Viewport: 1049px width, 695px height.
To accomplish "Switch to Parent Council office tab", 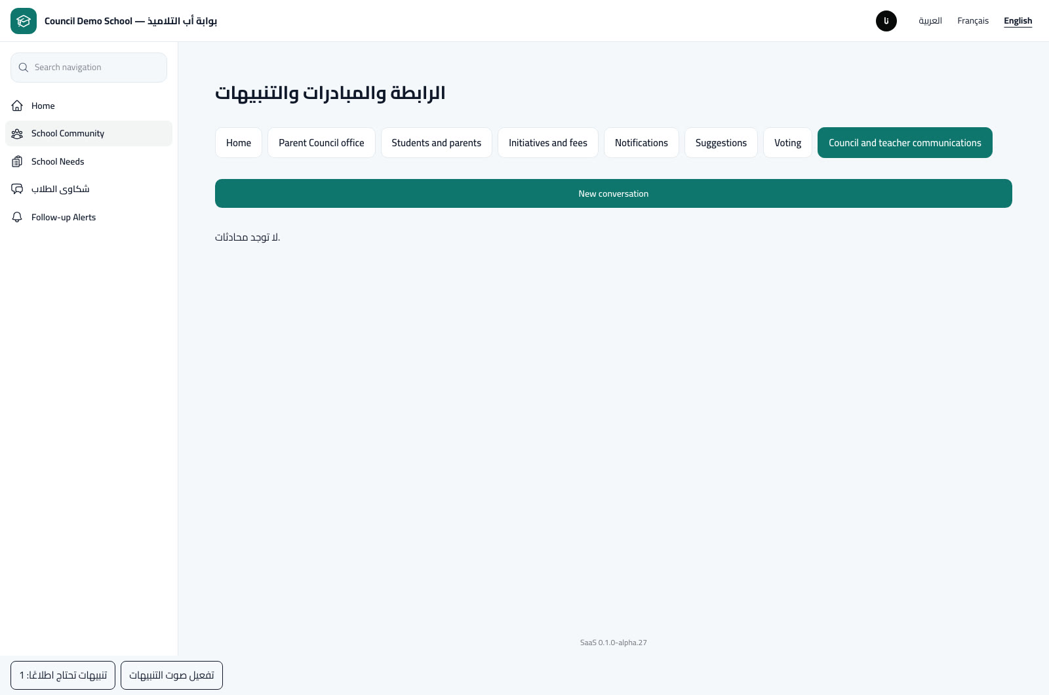I will pos(321,143).
